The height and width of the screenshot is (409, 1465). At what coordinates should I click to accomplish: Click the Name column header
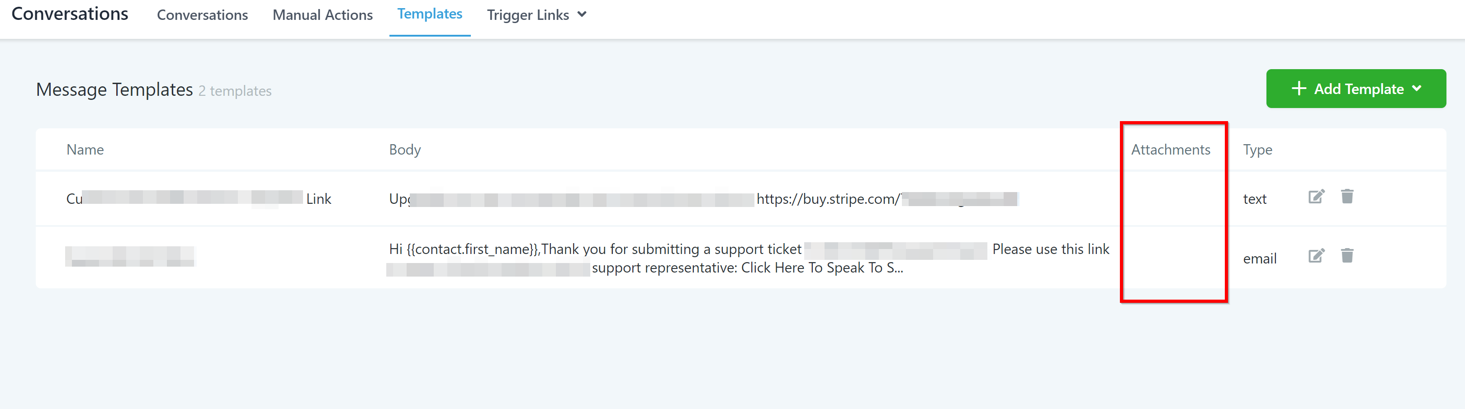pos(85,150)
